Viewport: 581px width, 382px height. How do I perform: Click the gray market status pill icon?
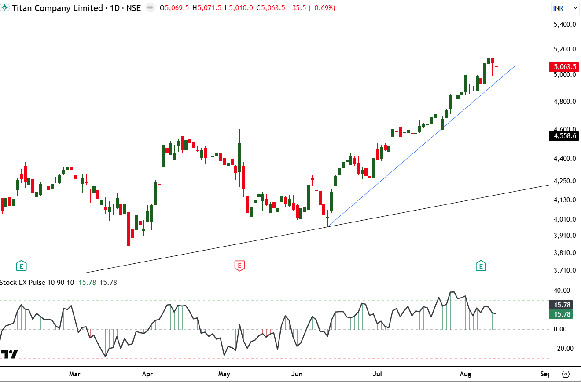tap(150, 8)
